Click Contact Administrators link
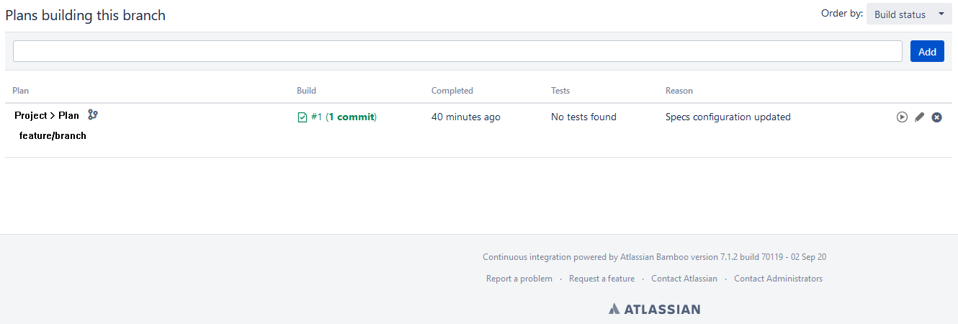This screenshot has width=958, height=324. (778, 279)
